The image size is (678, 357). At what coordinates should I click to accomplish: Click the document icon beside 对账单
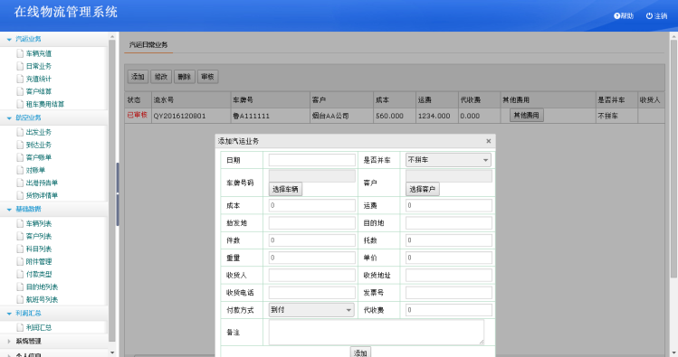point(20,170)
